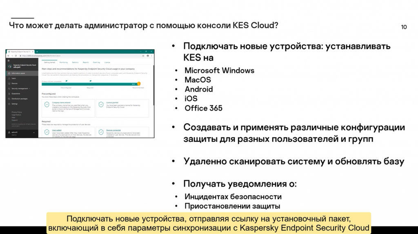The height and width of the screenshot is (234, 418).
Task: Close the Kaspersky Endpoint Security browser tab
Action: pos(33,52)
